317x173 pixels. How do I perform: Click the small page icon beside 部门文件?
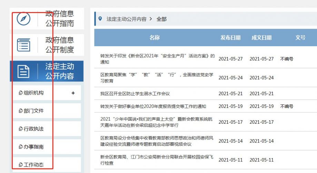coord(21,111)
